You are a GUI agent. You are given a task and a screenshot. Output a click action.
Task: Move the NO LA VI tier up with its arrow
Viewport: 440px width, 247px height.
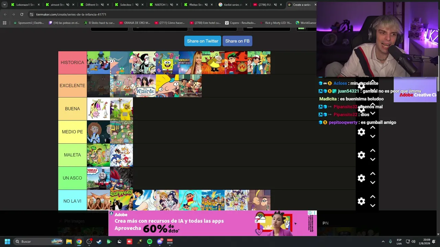coord(373,197)
